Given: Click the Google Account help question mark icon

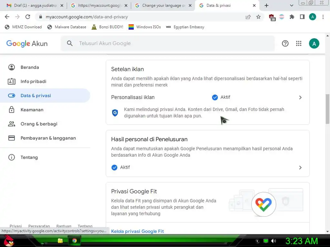Looking at the screenshot, I should coord(285,43).
